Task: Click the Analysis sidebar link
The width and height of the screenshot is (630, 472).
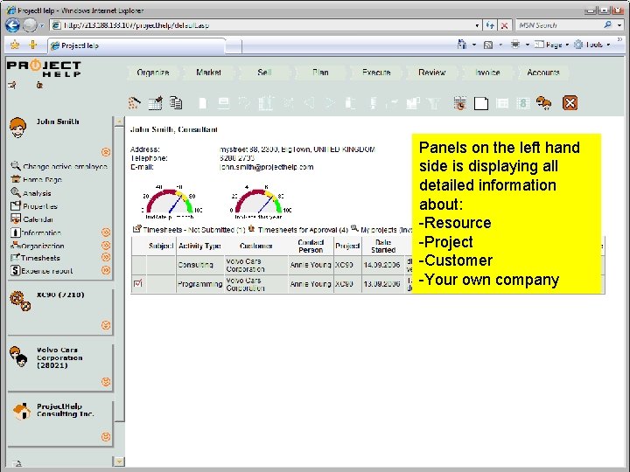Action: [37, 193]
